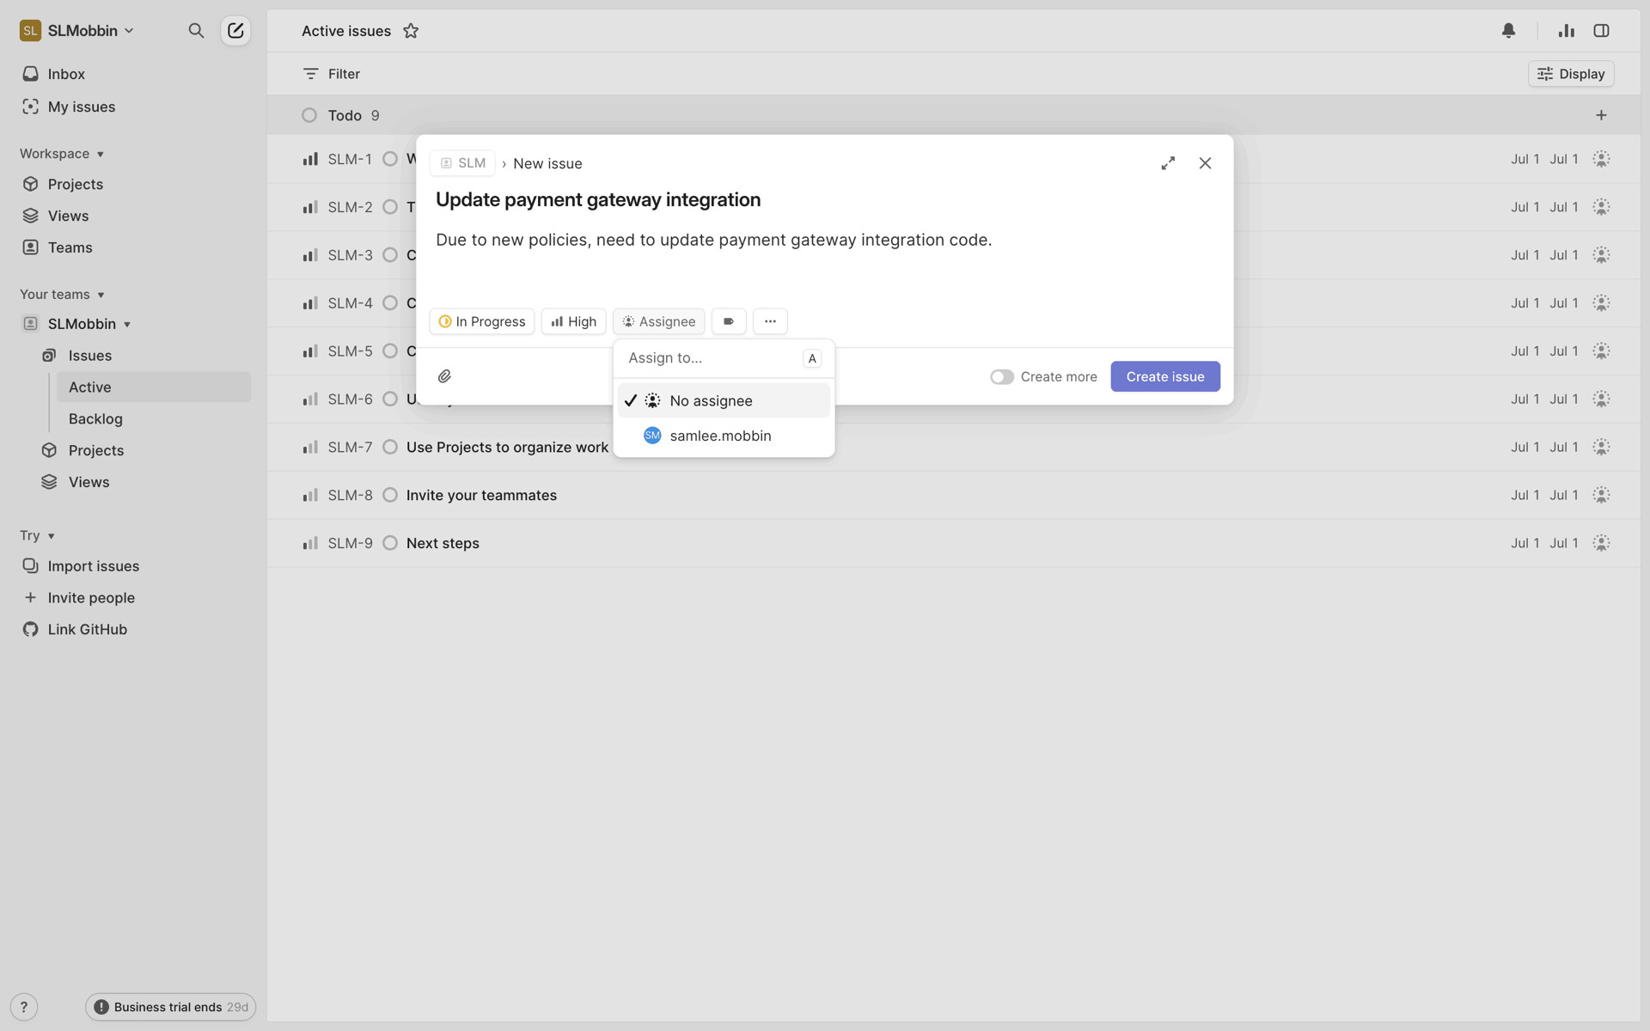1650x1031 pixels.
Task: Click status circle of SLM-3
Action: click(x=390, y=255)
